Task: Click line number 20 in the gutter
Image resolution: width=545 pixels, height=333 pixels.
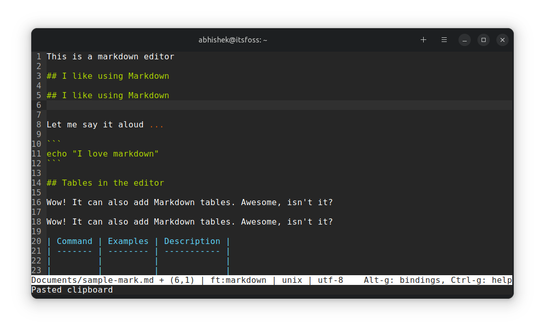Action: (36, 241)
